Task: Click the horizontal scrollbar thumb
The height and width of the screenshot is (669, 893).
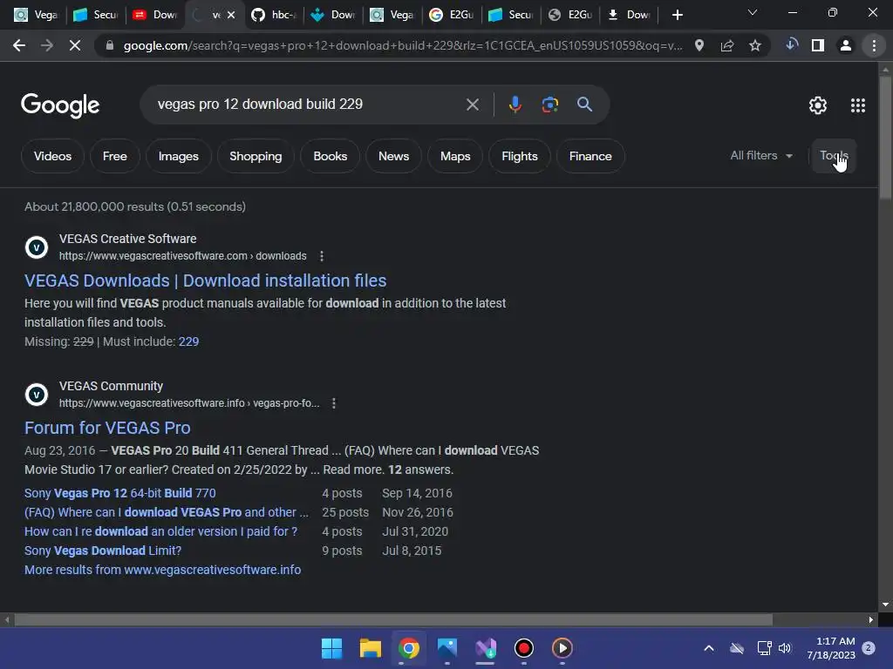Action: 393,619
